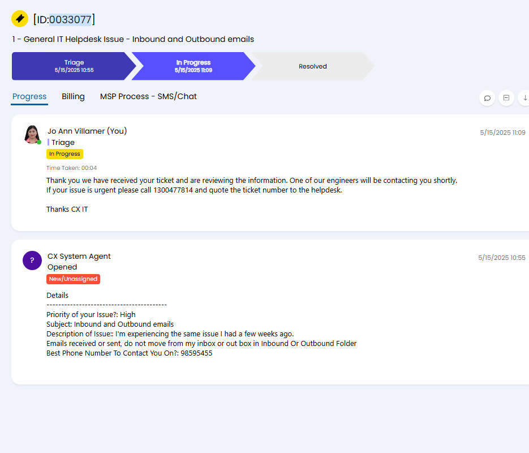Click Priority of your Issue?: High line
Screen dimensions: 529x453
click(x=91, y=315)
